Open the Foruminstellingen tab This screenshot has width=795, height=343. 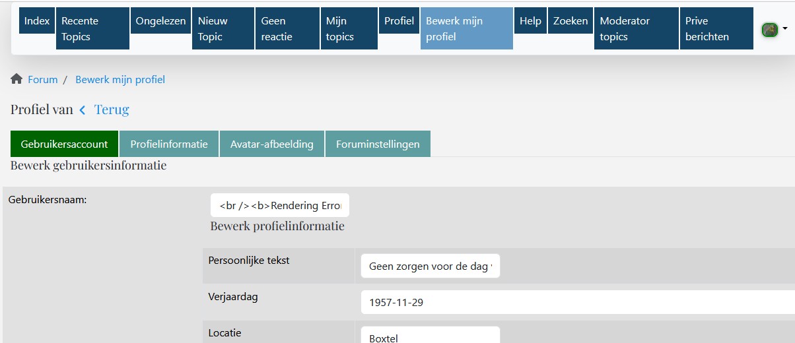click(x=378, y=144)
